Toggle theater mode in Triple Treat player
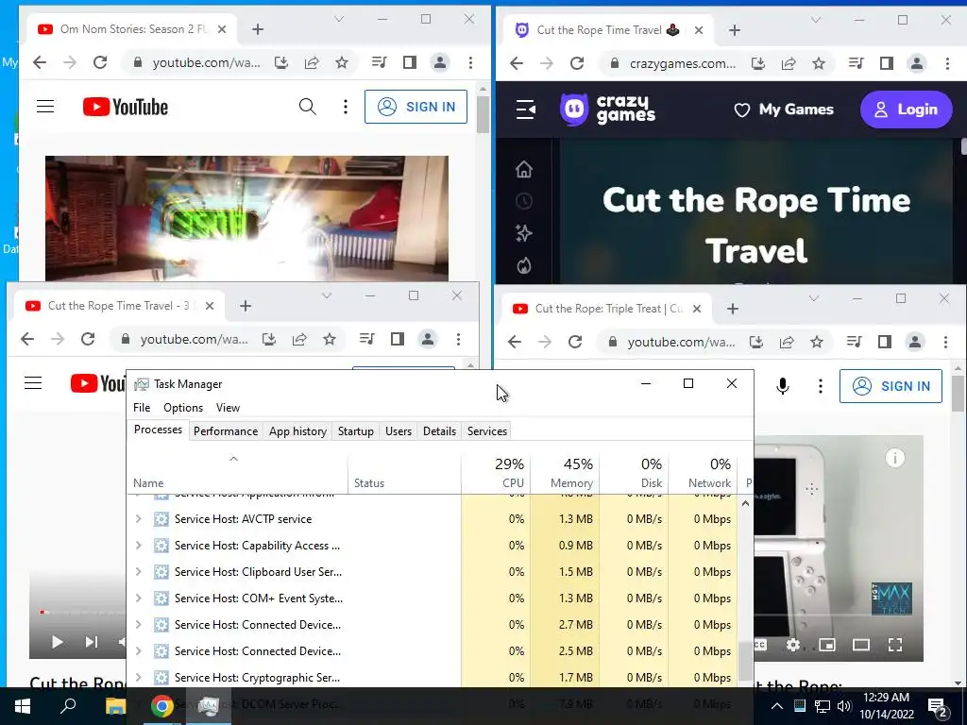The width and height of the screenshot is (967, 725). [861, 645]
